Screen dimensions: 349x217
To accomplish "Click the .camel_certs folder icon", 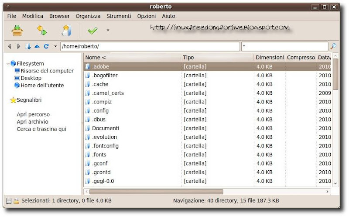I will pyautogui.click(x=88, y=93).
